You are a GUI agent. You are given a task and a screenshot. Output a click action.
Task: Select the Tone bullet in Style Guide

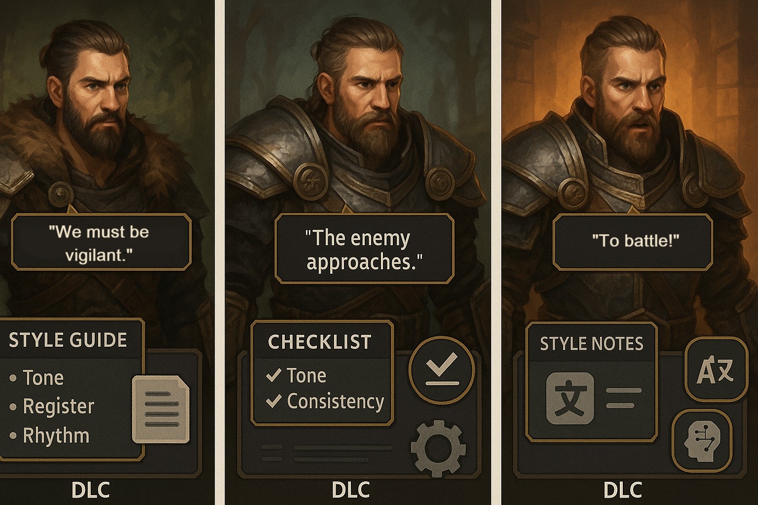[37, 378]
